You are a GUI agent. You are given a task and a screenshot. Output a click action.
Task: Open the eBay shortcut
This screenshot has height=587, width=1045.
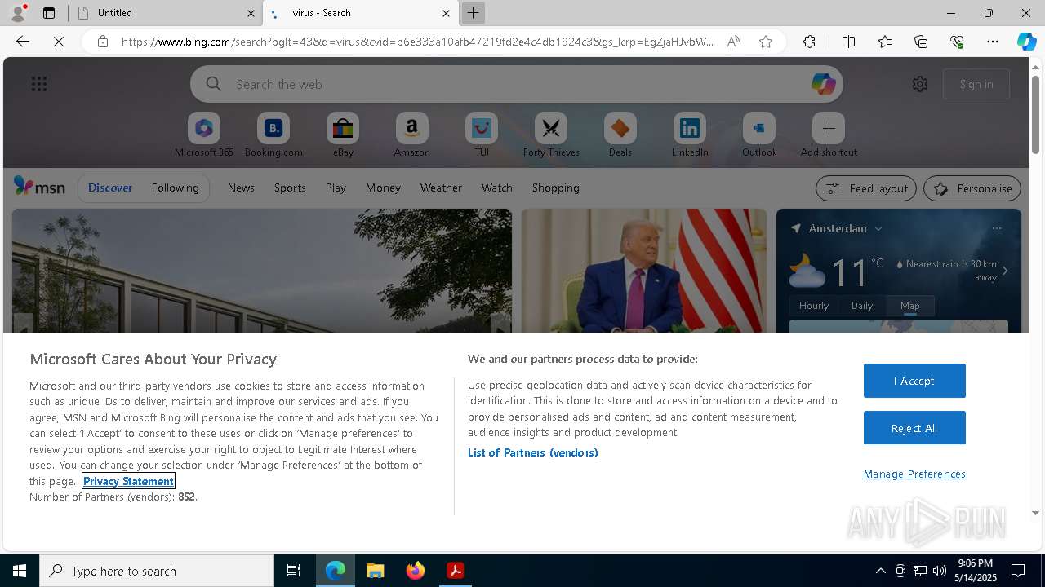(x=343, y=135)
